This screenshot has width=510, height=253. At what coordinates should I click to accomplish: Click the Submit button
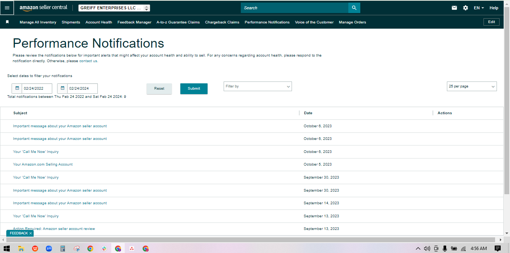[x=194, y=89]
